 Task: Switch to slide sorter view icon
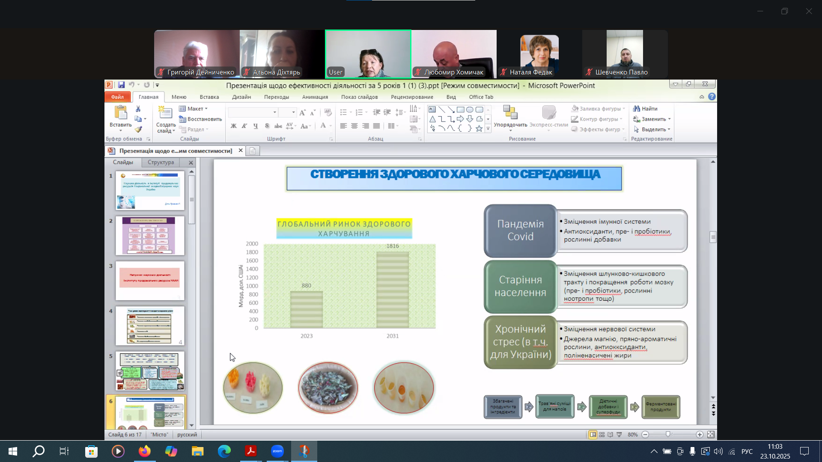602,435
